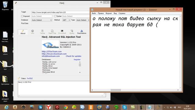Click the Notepad horizontal scroll left arrow

(x=92, y=90)
